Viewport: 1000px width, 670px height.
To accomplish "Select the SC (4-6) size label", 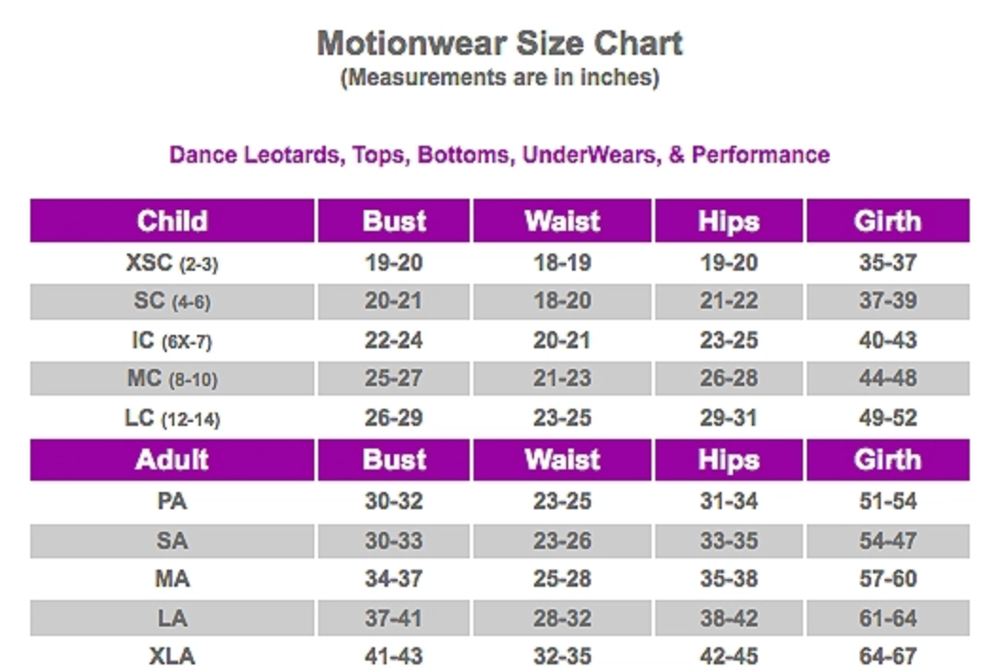I will coord(171,302).
